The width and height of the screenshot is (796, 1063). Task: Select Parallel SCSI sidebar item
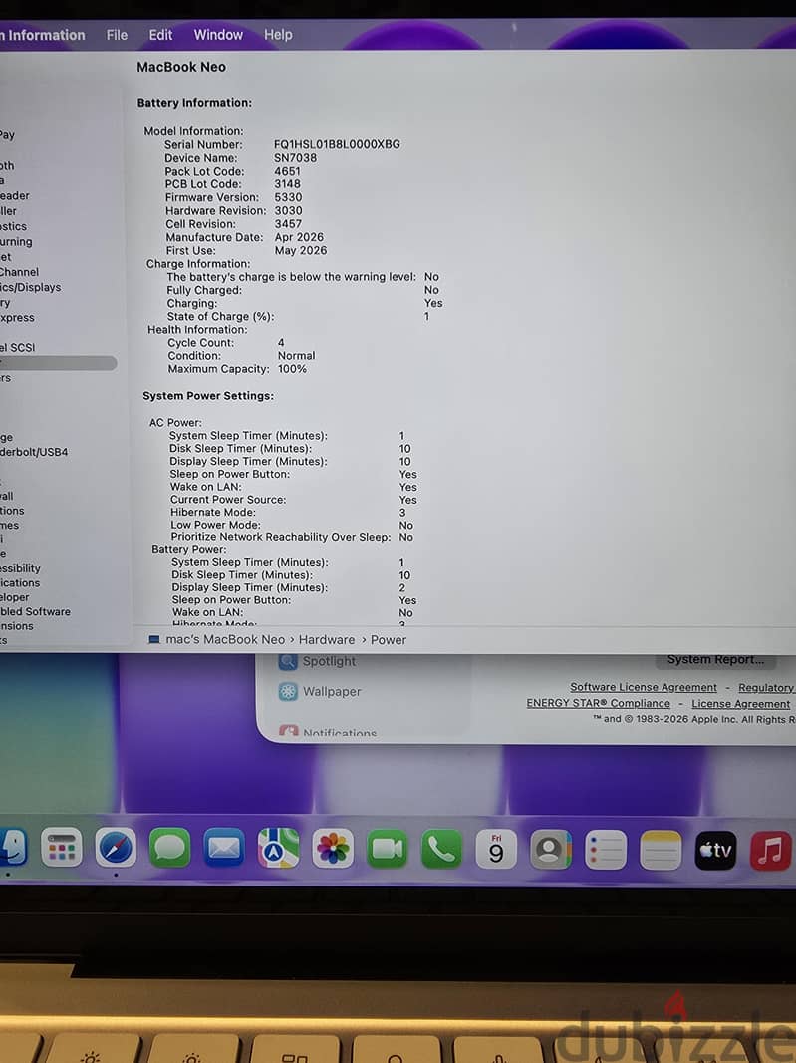(18, 348)
